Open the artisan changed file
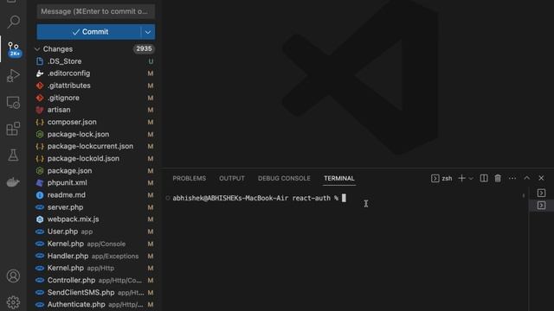Image resolution: width=554 pixels, height=311 pixels. 94,110
